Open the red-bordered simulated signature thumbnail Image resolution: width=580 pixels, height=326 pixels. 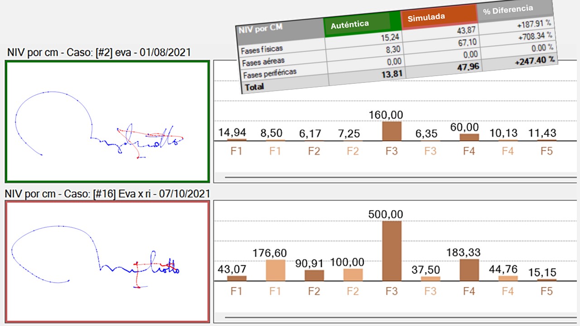click(107, 262)
